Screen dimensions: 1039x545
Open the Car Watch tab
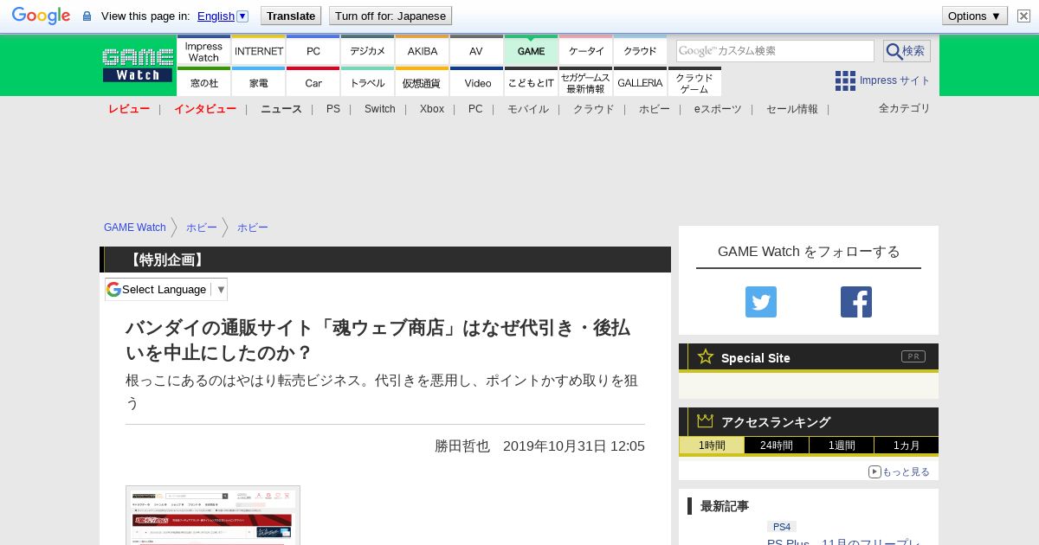coord(313,83)
